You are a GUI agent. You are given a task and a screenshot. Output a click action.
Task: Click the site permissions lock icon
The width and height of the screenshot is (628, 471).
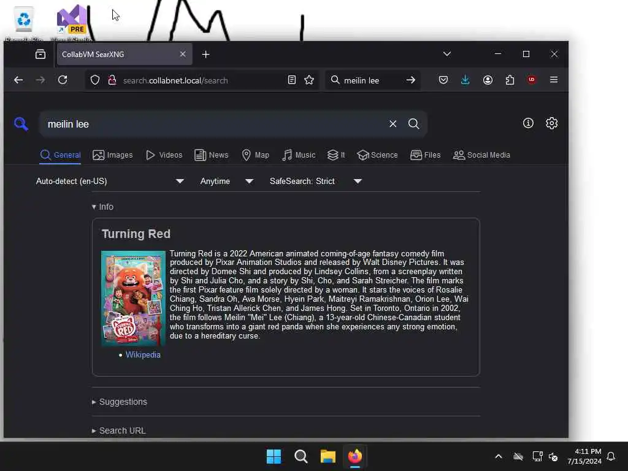[112, 80]
